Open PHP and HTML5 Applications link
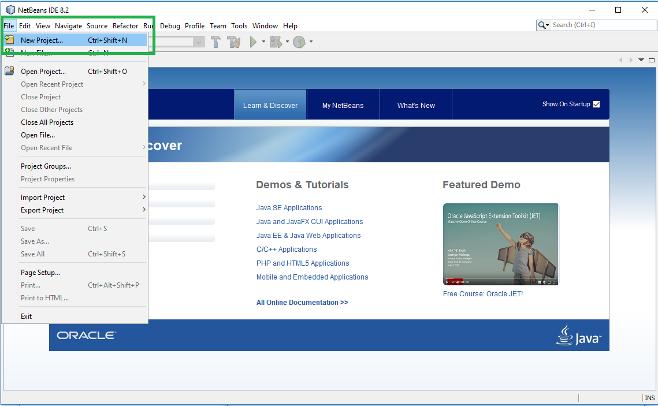The width and height of the screenshot is (658, 406). pos(303,263)
